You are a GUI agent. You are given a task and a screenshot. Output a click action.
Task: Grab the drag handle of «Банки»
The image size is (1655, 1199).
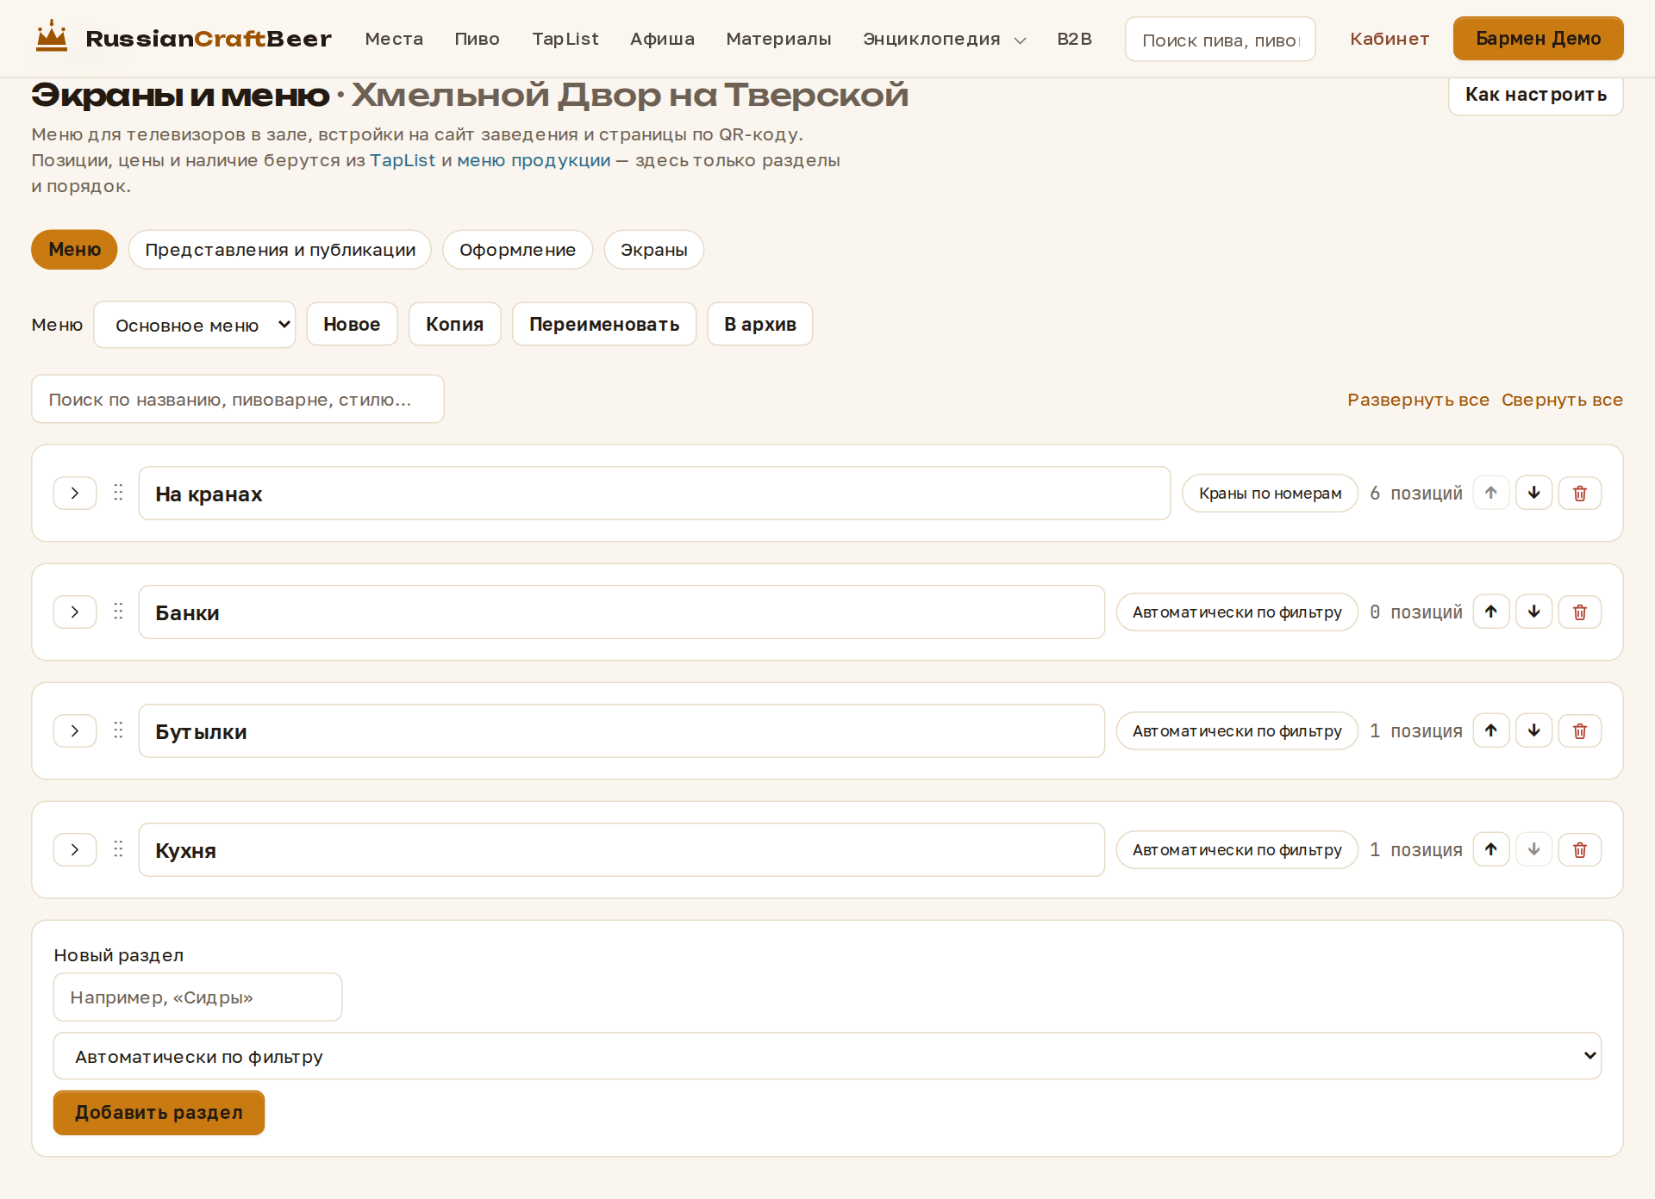[x=118, y=611]
